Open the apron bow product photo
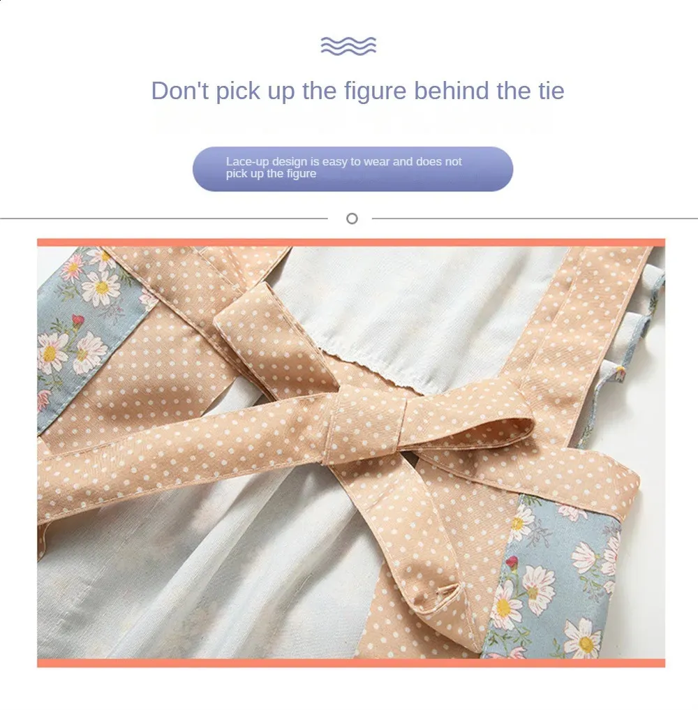 pos(351,453)
